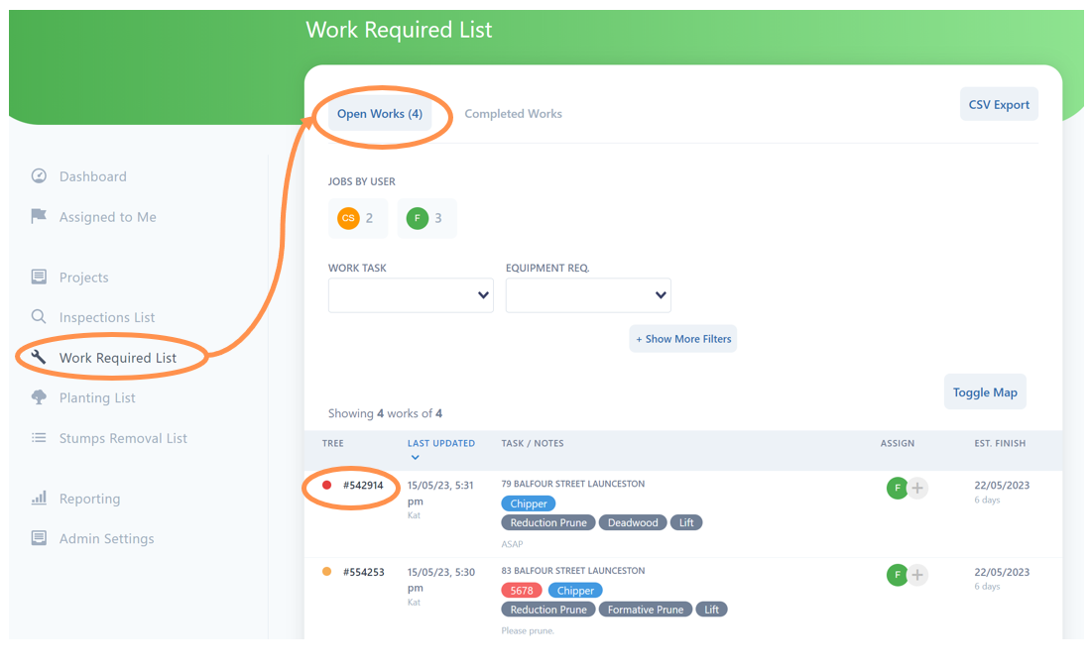Sort by the Last Updated column
This screenshot has height=670, width=1090.
pyautogui.click(x=440, y=444)
